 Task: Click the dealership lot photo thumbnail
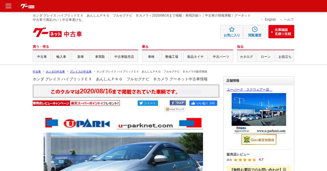259,113
